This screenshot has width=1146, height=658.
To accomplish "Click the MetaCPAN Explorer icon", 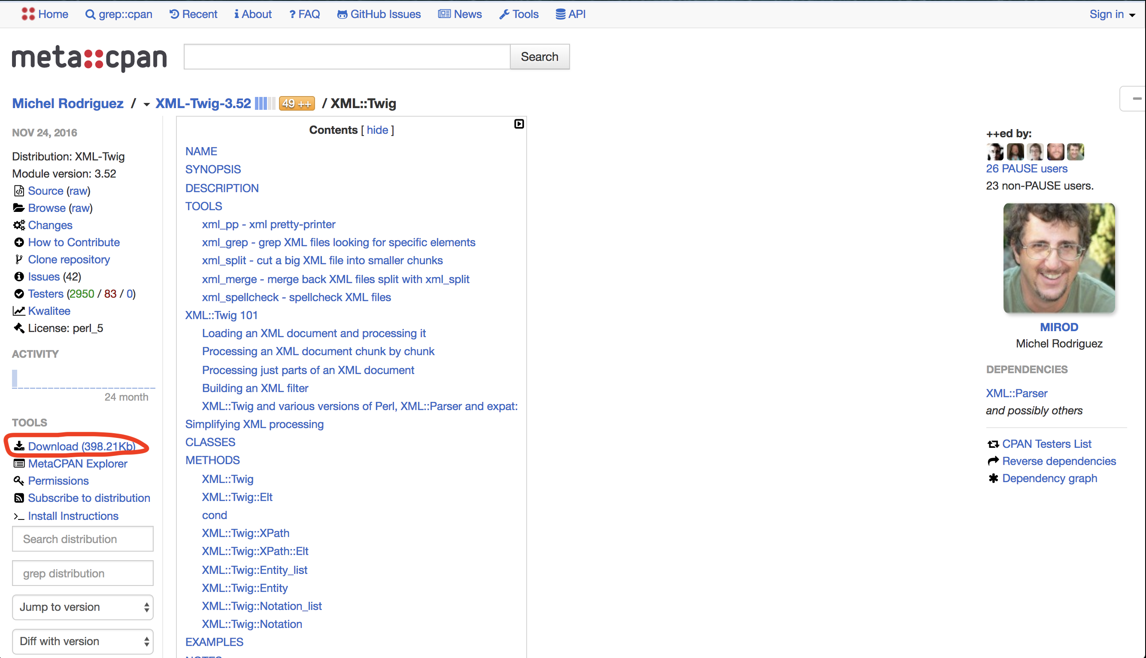I will [x=19, y=463].
